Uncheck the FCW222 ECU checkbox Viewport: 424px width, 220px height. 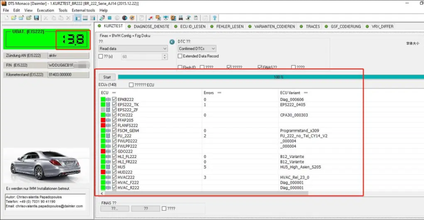coord(114,115)
